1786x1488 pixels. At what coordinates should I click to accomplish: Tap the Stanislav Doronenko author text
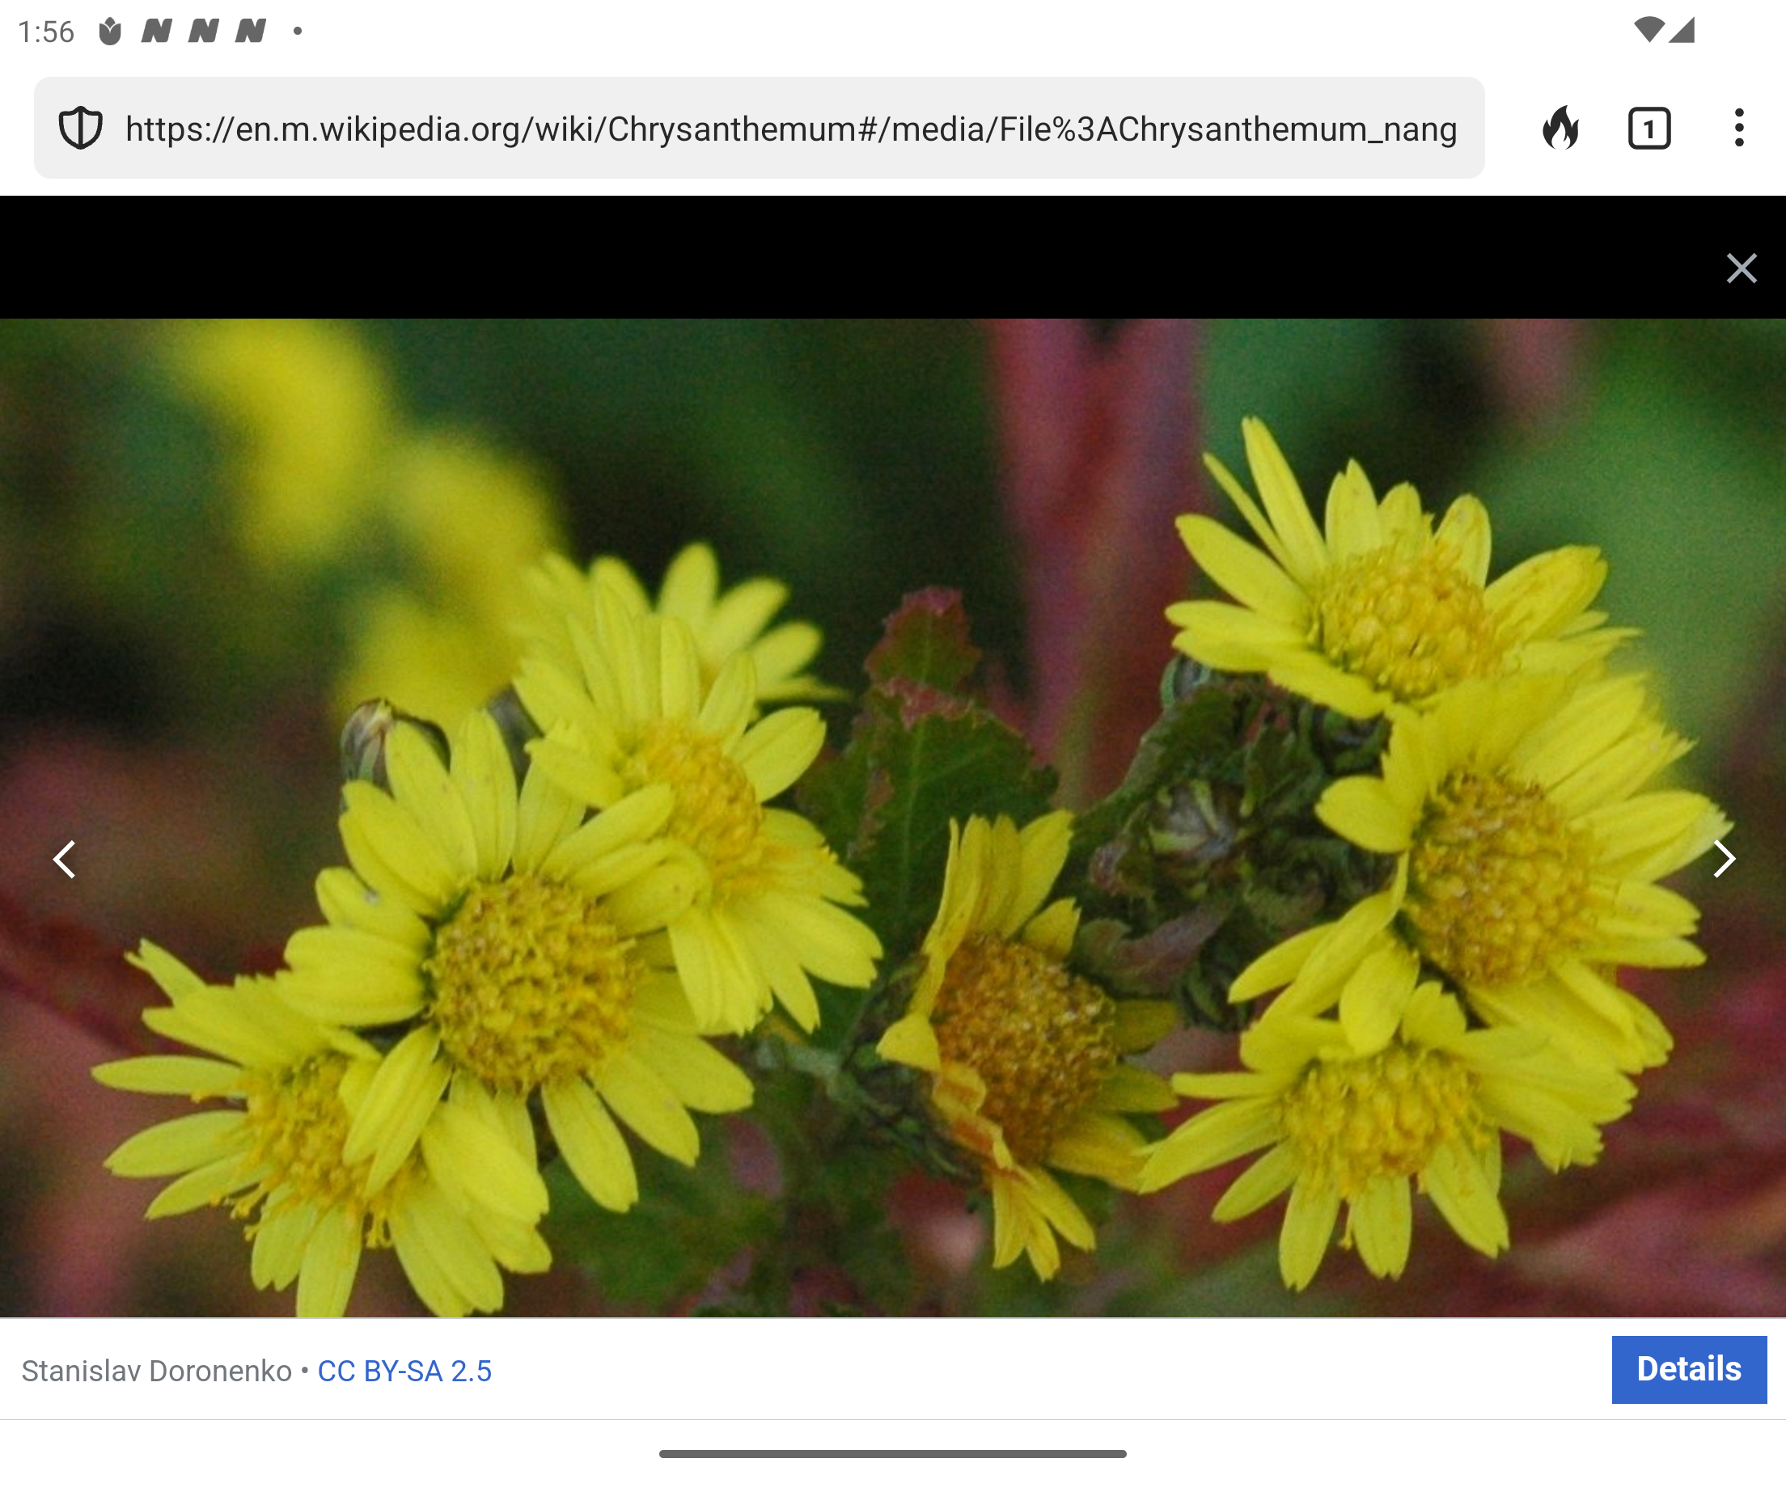point(156,1371)
